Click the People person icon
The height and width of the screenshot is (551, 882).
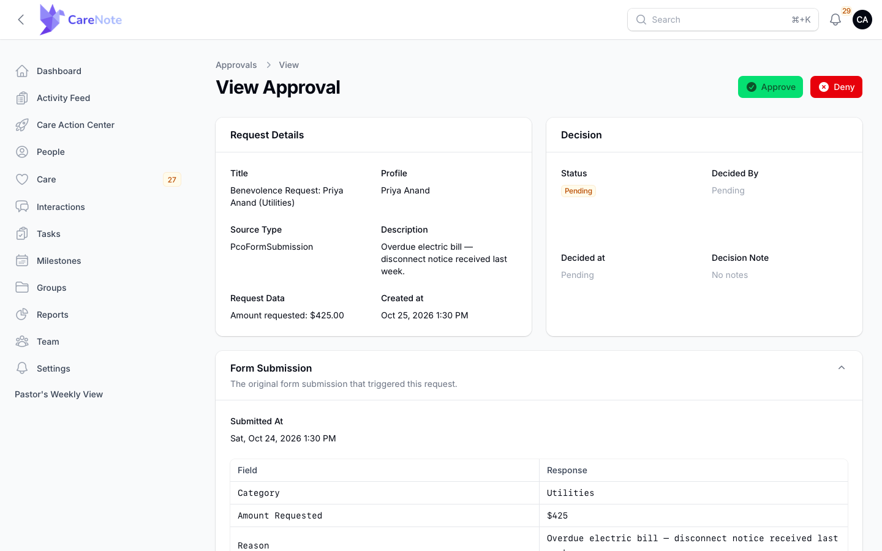coord(22,152)
